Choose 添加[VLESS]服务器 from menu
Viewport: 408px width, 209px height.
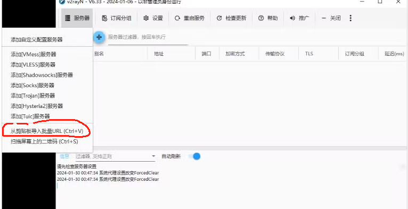(x=47, y=64)
